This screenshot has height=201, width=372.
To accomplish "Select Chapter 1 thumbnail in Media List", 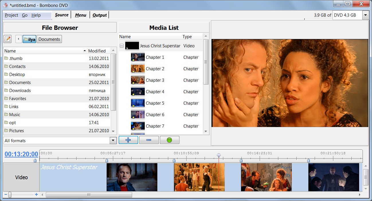I will tap(138, 57).
